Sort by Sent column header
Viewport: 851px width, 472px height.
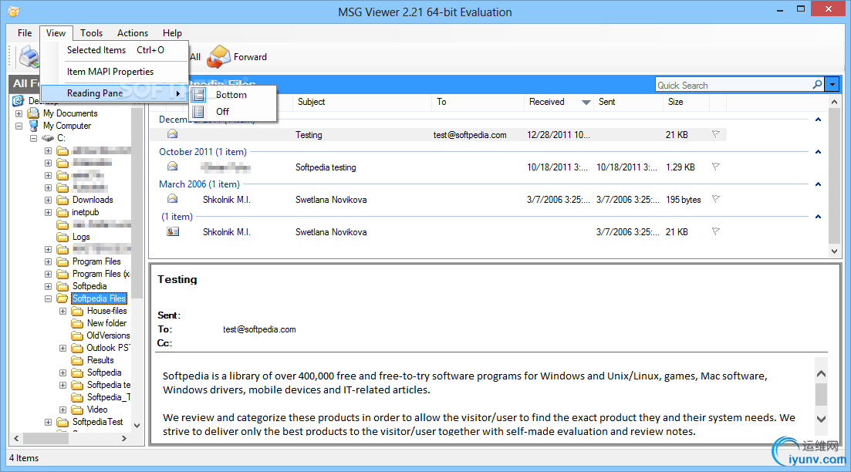pos(629,102)
